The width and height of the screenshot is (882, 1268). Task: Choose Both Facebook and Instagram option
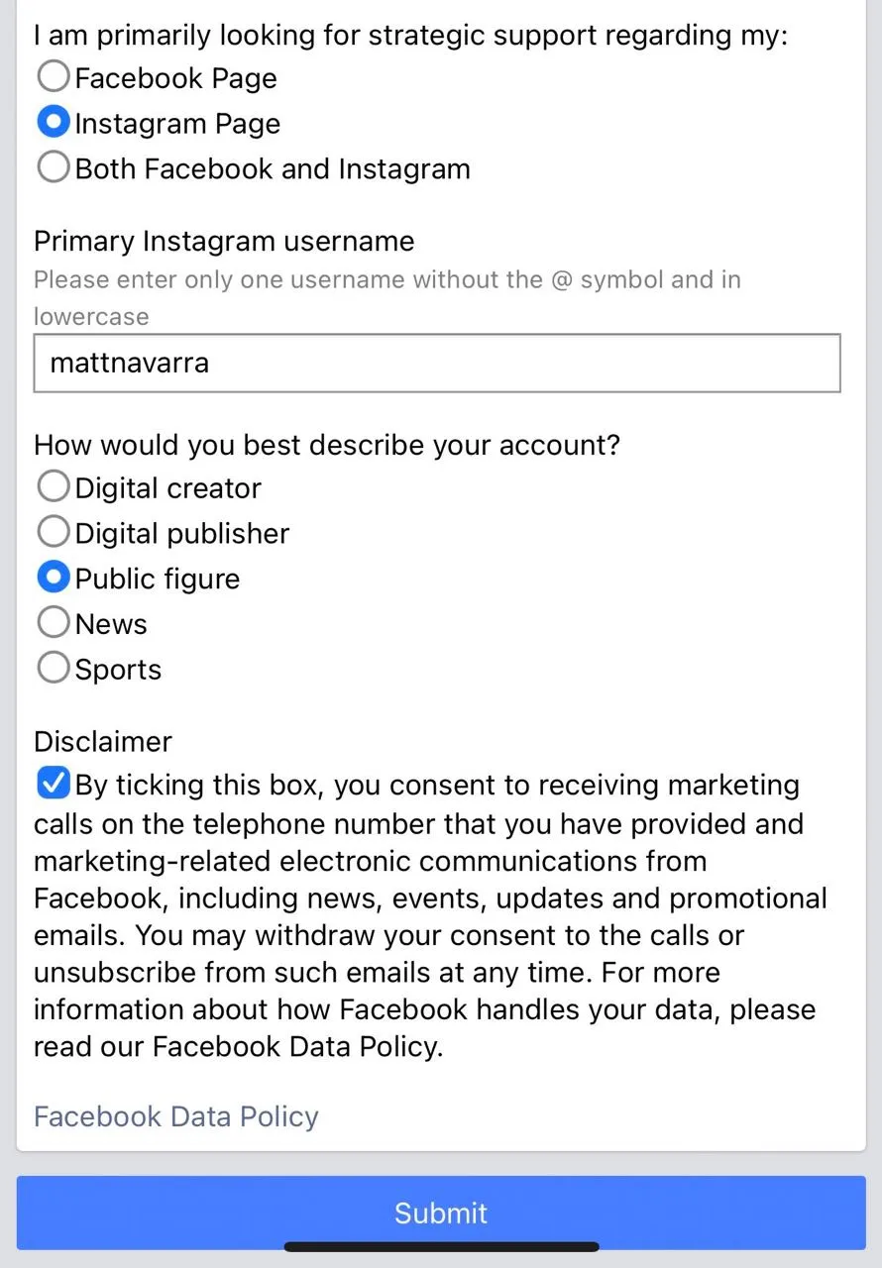(54, 167)
